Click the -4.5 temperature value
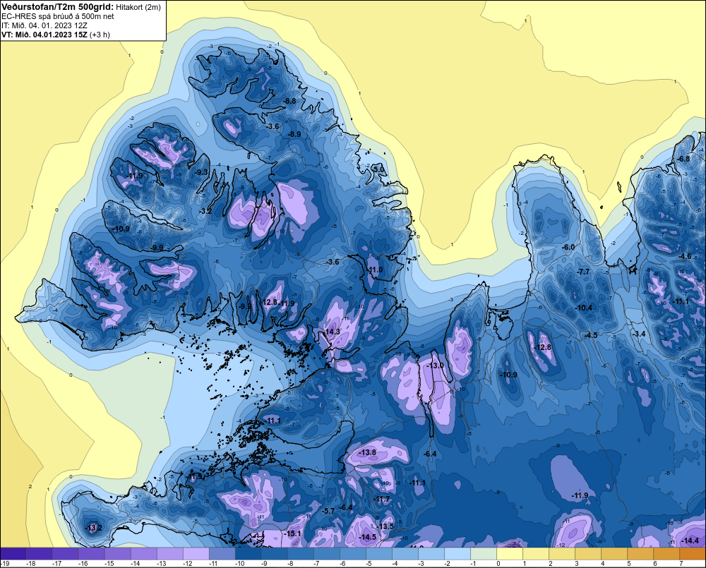This screenshot has width=706, height=568. [x=591, y=335]
